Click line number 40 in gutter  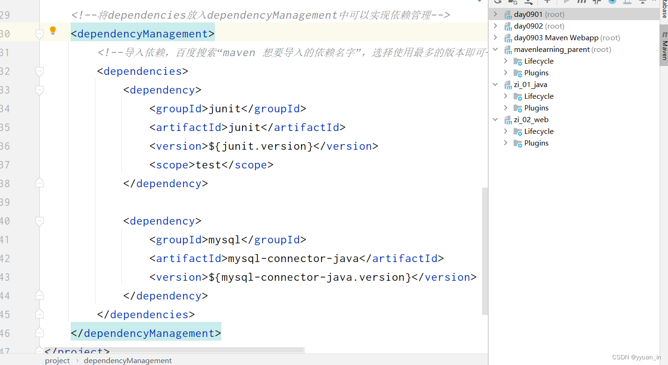[x=5, y=221]
